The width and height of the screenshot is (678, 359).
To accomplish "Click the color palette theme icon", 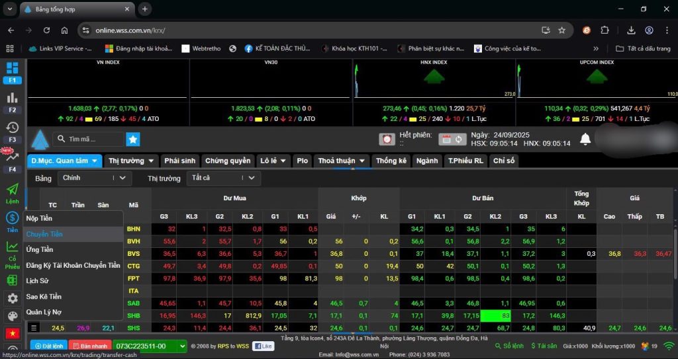I will 12,315.
